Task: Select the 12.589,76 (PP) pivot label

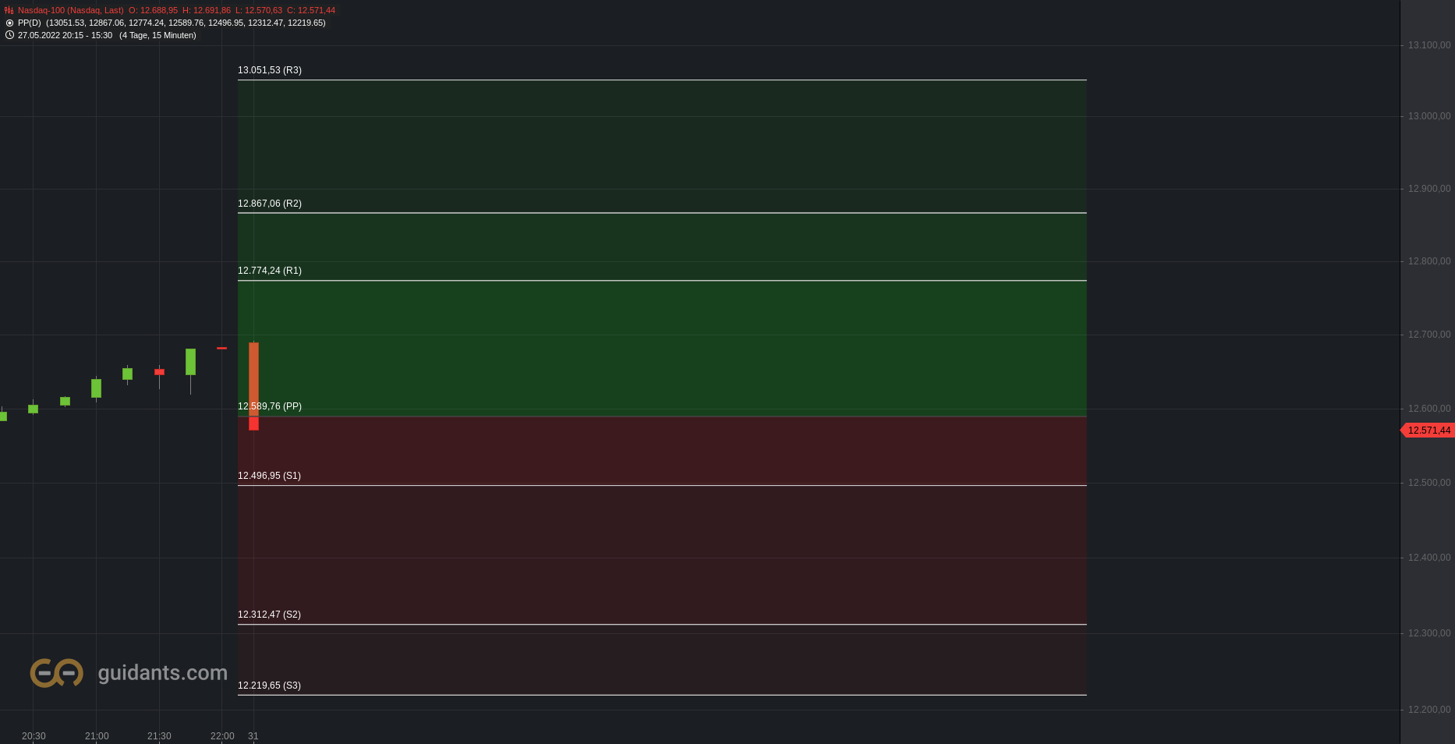Action: coord(270,406)
